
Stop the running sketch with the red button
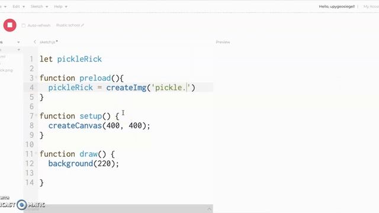(x=10, y=25)
